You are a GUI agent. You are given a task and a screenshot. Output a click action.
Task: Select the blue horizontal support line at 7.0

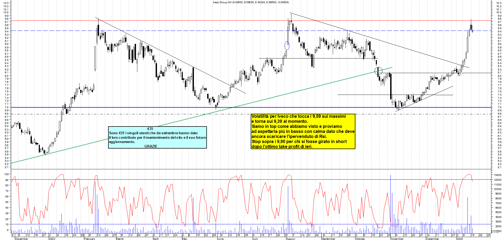251,107
